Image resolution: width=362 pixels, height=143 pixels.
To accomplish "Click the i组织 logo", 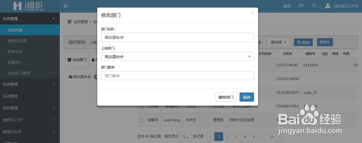I will (x=29, y=6).
